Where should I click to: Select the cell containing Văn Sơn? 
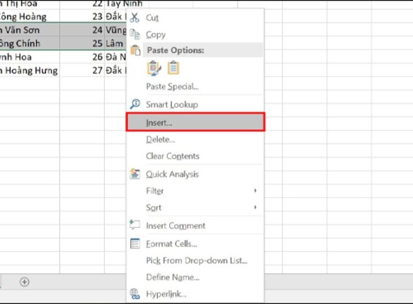[x=30, y=30]
